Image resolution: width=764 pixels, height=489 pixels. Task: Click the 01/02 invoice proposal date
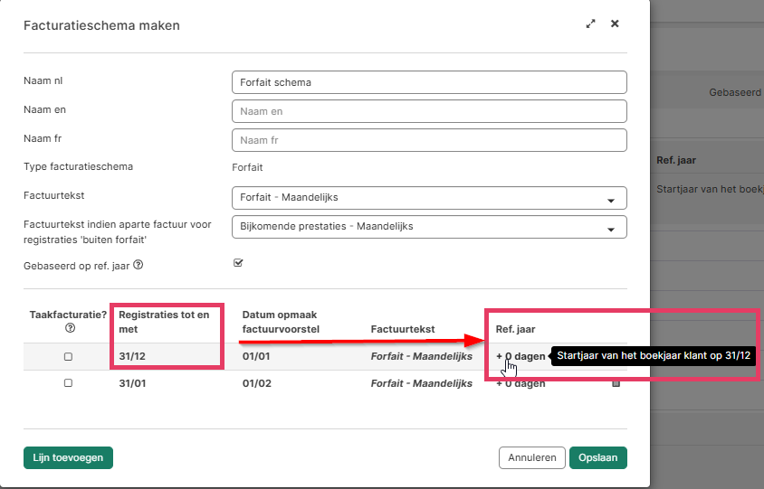[x=256, y=383]
